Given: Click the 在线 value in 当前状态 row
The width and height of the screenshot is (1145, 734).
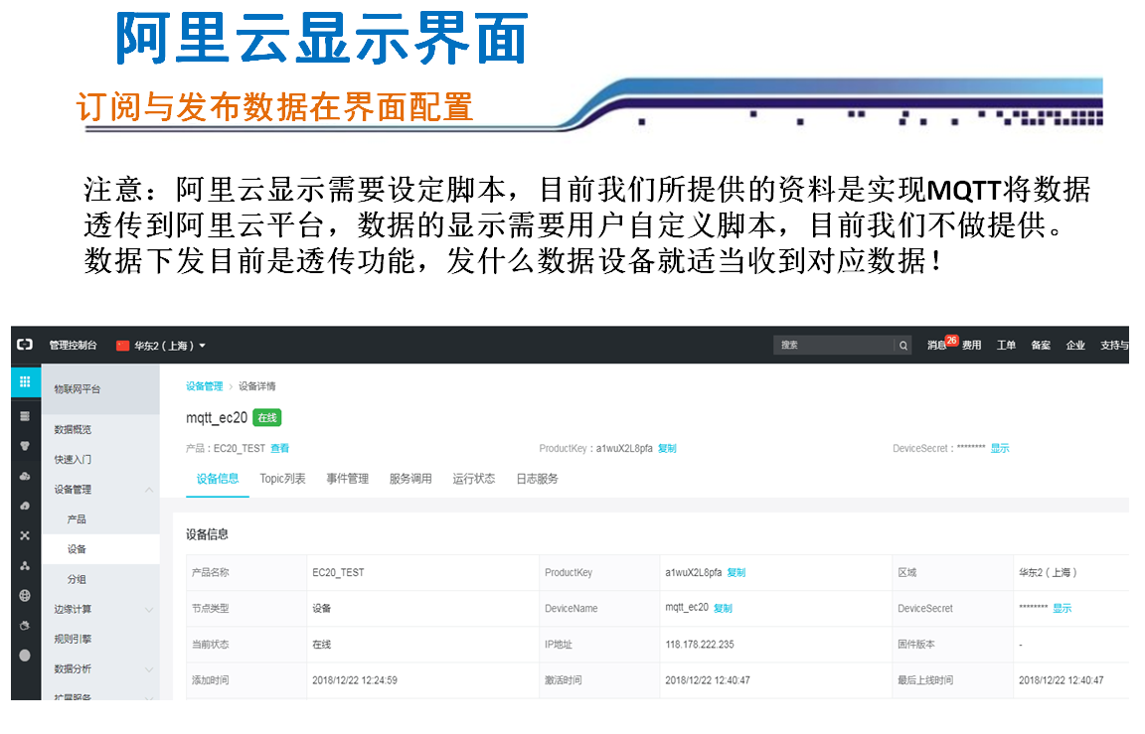Looking at the screenshot, I should [x=322, y=645].
